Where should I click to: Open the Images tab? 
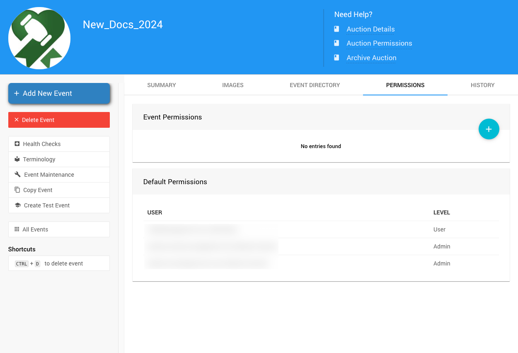click(x=233, y=85)
